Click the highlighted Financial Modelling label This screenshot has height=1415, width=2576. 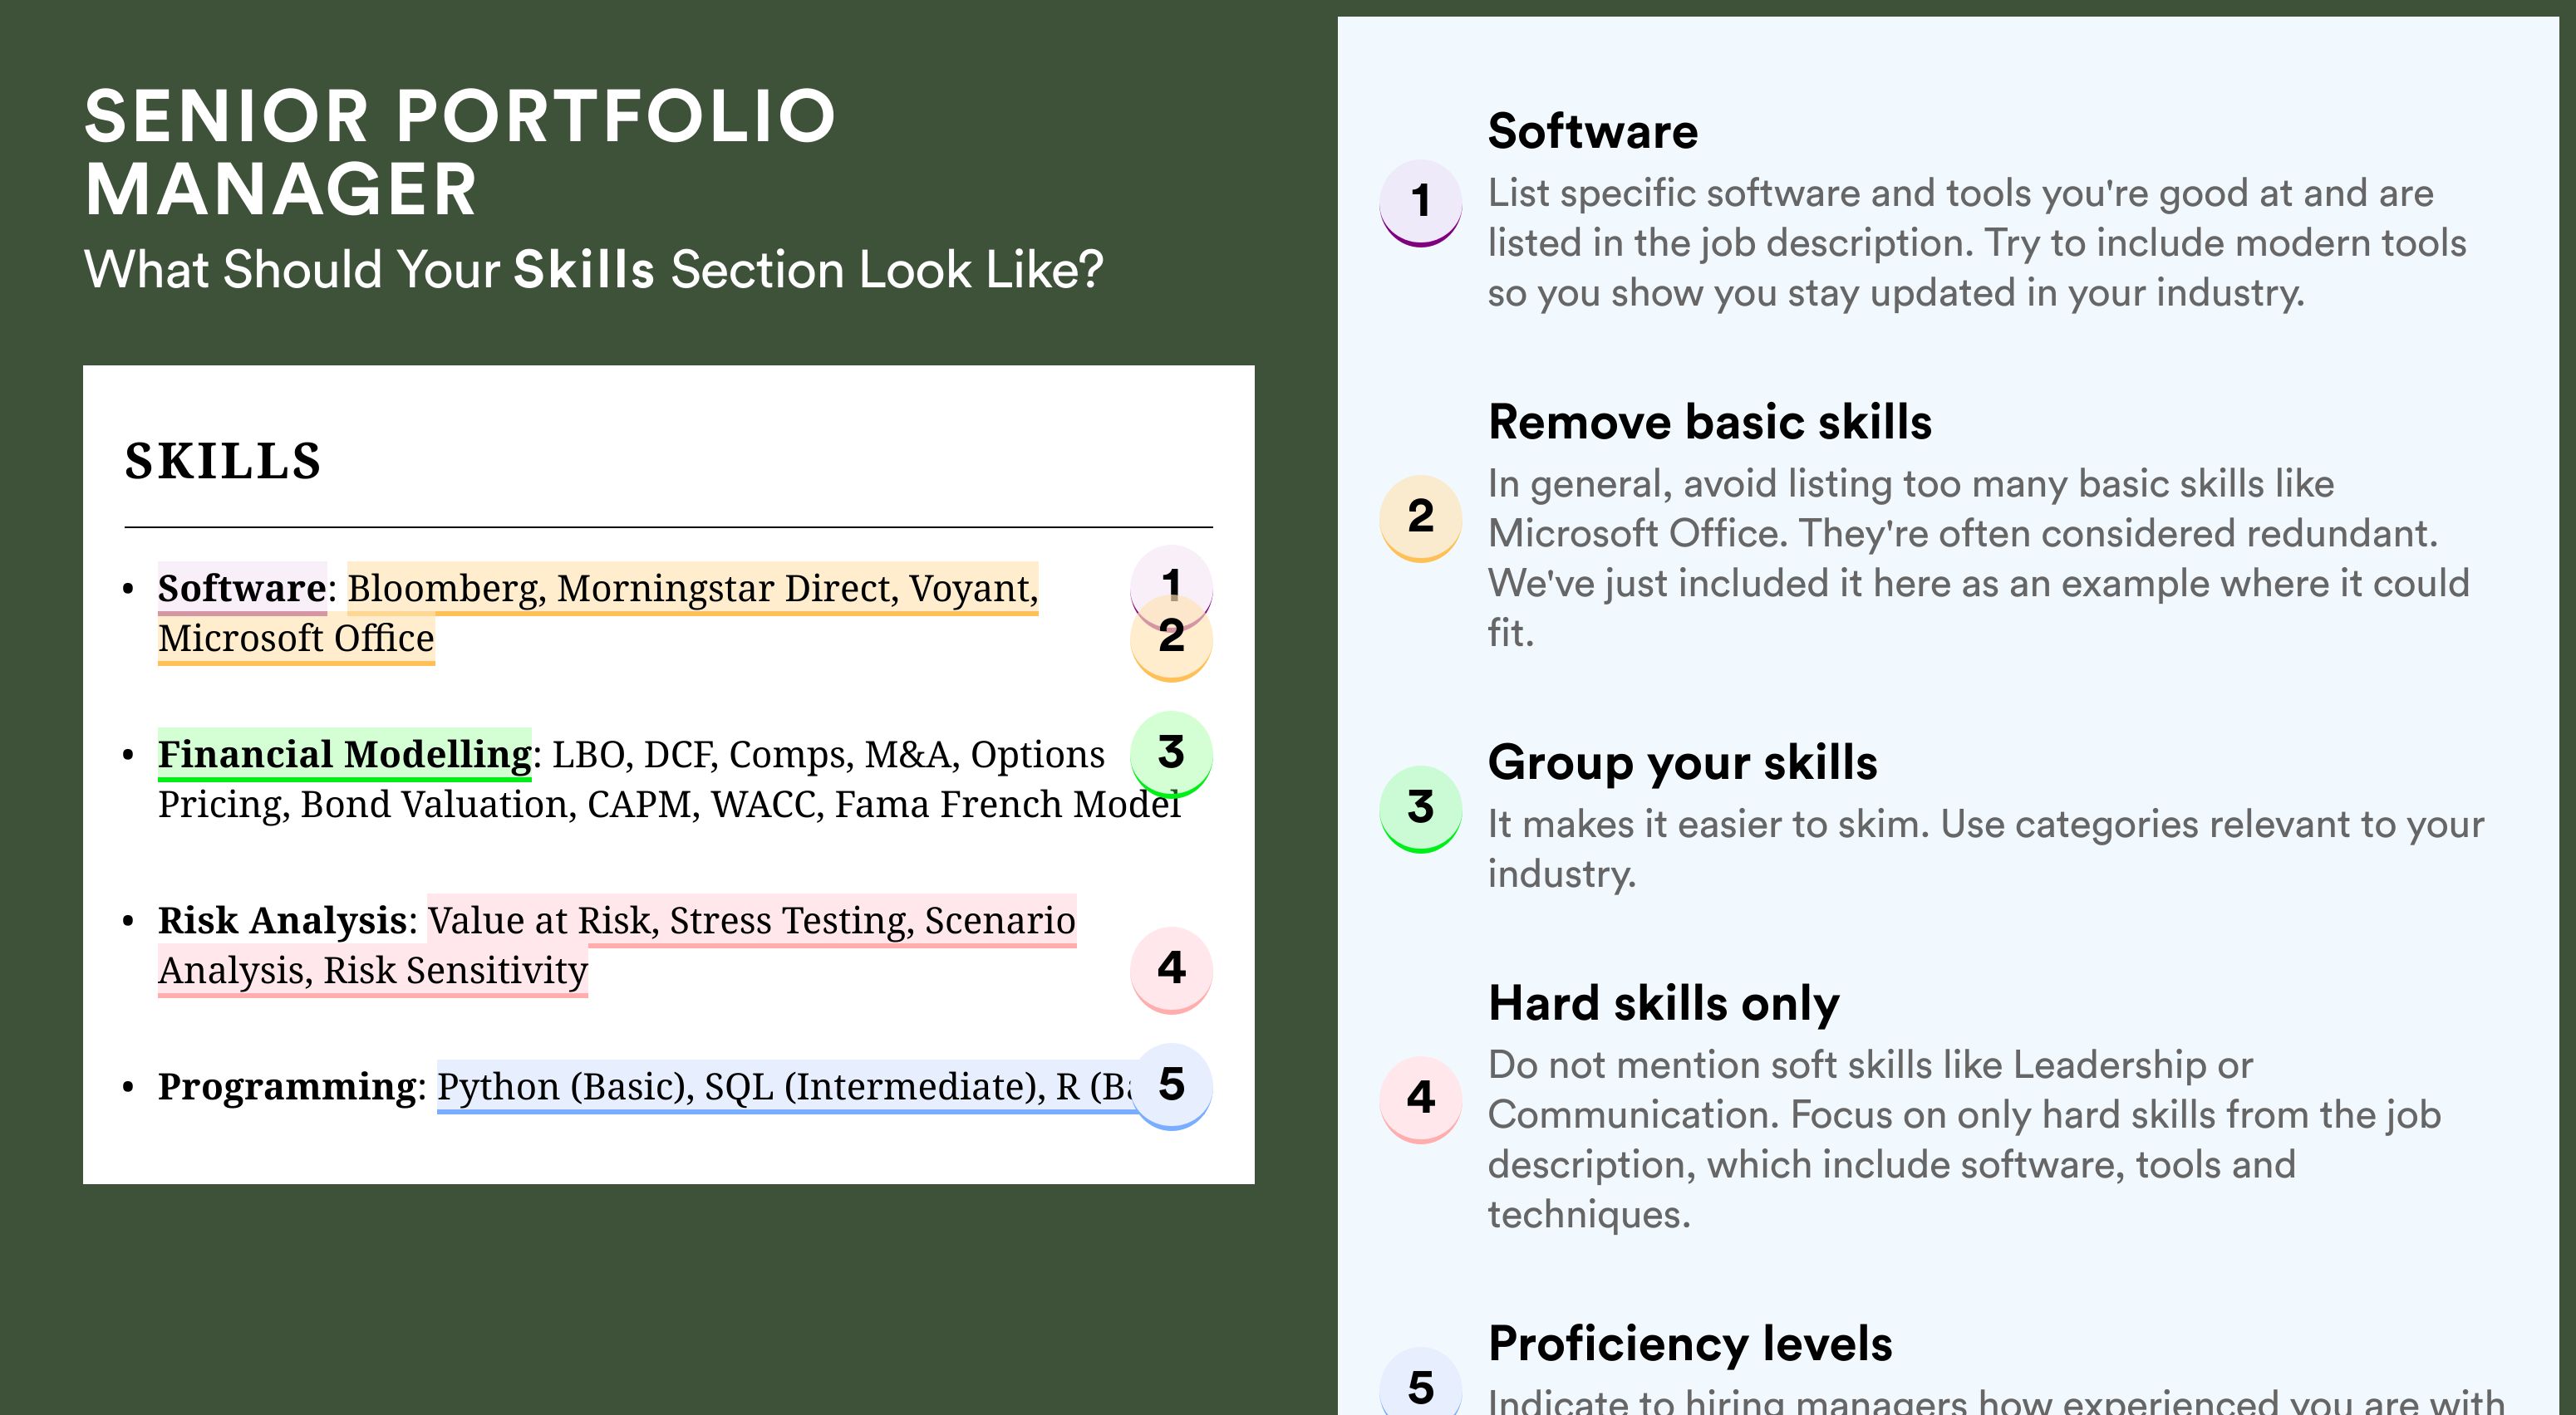click(x=344, y=755)
